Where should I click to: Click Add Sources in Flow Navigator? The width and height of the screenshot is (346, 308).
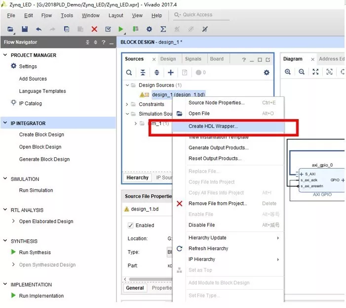pyautogui.click(x=33, y=79)
